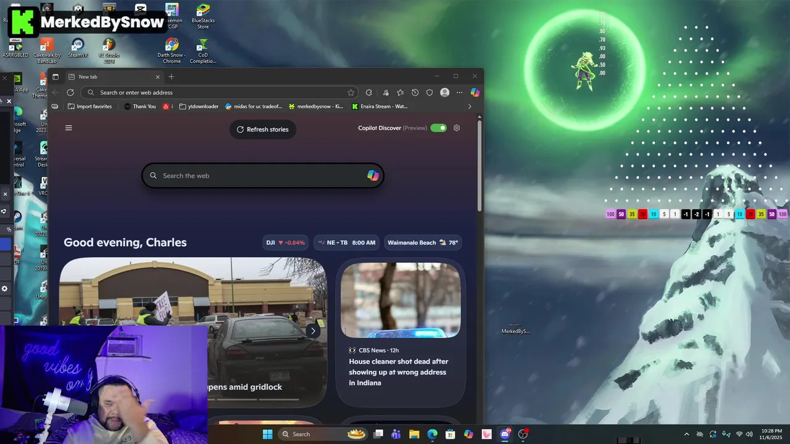
Task: Open the MerkedByS desktop file icon
Action: 515,327
